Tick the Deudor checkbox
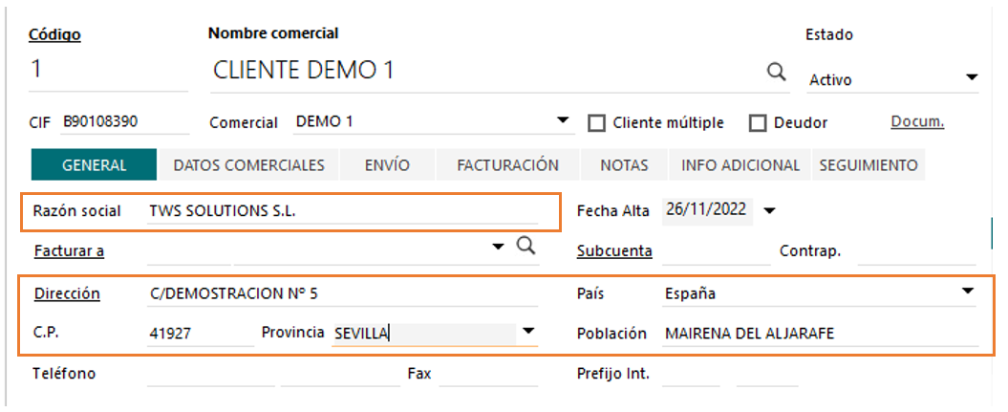 click(x=759, y=122)
